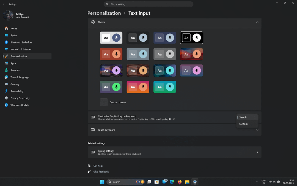This screenshot has width=297, height=186.
Task: Click the Find a setting search box
Action: pos(148,4)
